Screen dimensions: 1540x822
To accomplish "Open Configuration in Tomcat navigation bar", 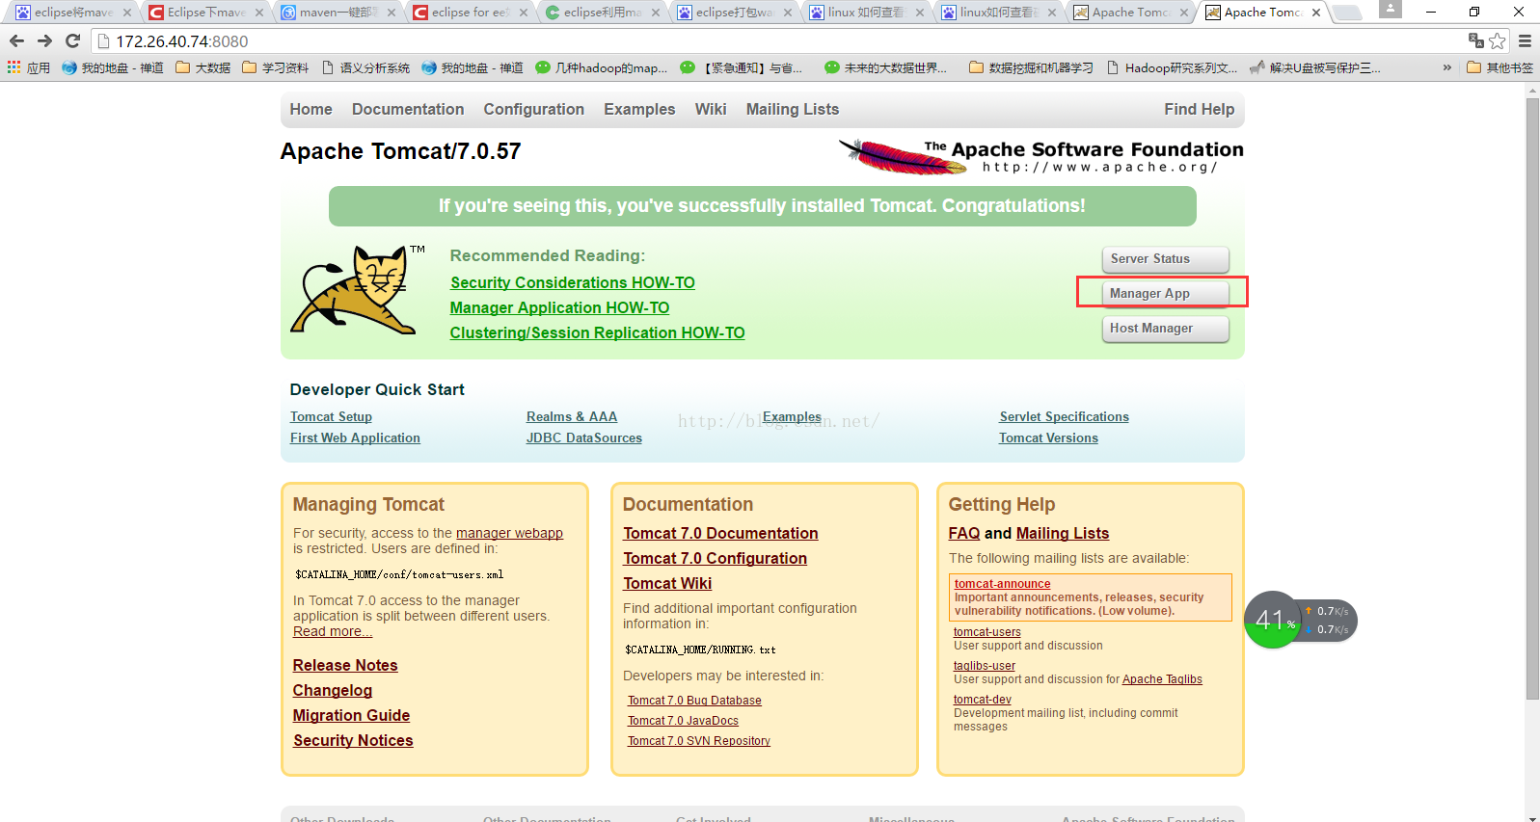I will [x=533, y=109].
